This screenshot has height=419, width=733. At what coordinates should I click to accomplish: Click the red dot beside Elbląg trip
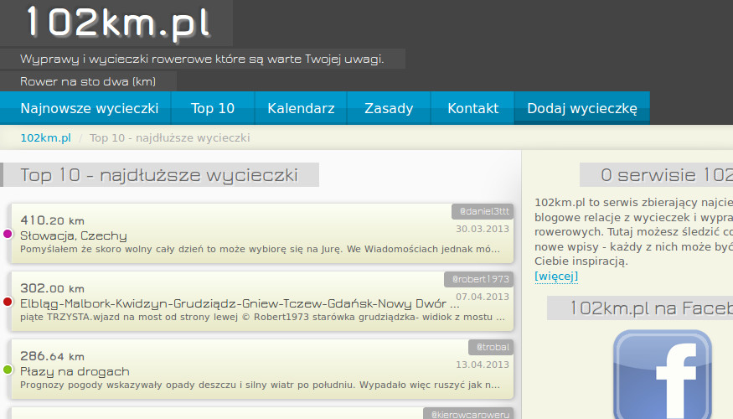pyautogui.click(x=8, y=302)
